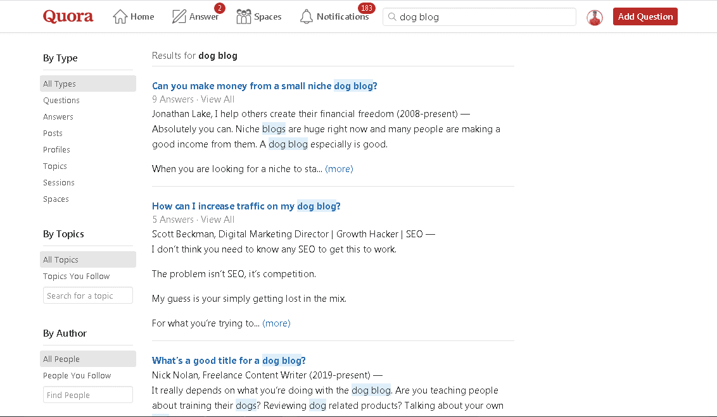Screen dimensions: 717x417
Task: Click the 9 Answers View All link
Action: tap(193, 99)
